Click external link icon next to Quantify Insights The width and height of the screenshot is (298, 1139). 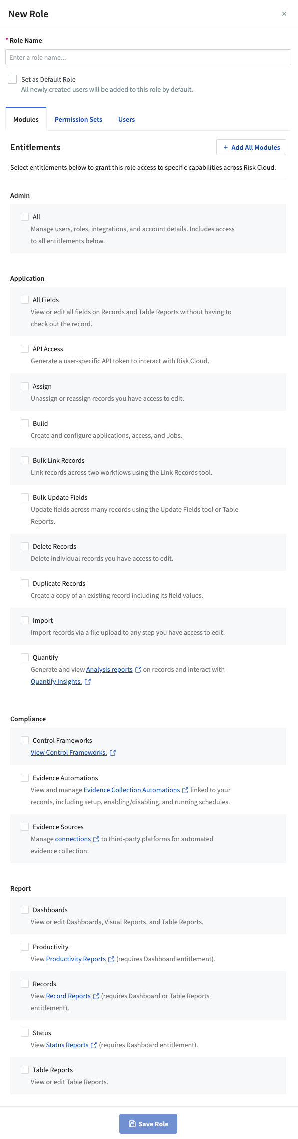[88, 682]
